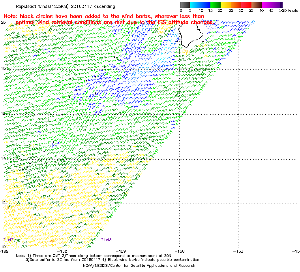Click the yellow 20-25 knots legend swatch
The height and width of the screenshot is (272, 300).
(x=226, y=5)
